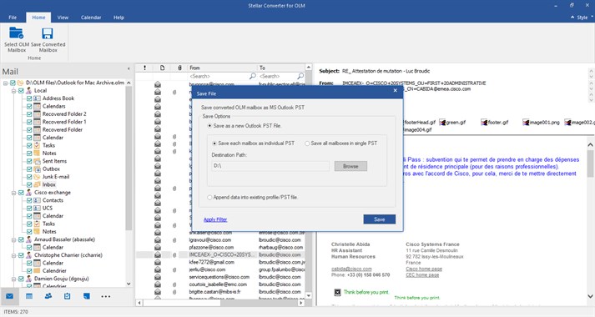595x317 pixels.
Task: Open the Tasks view icon in bottom bar
Action: pyautogui.click(x=67, y=296)
